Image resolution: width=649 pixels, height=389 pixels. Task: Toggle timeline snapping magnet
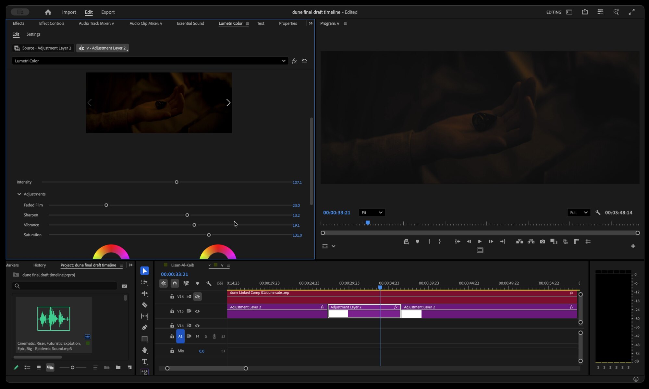(x=175, y=283)
